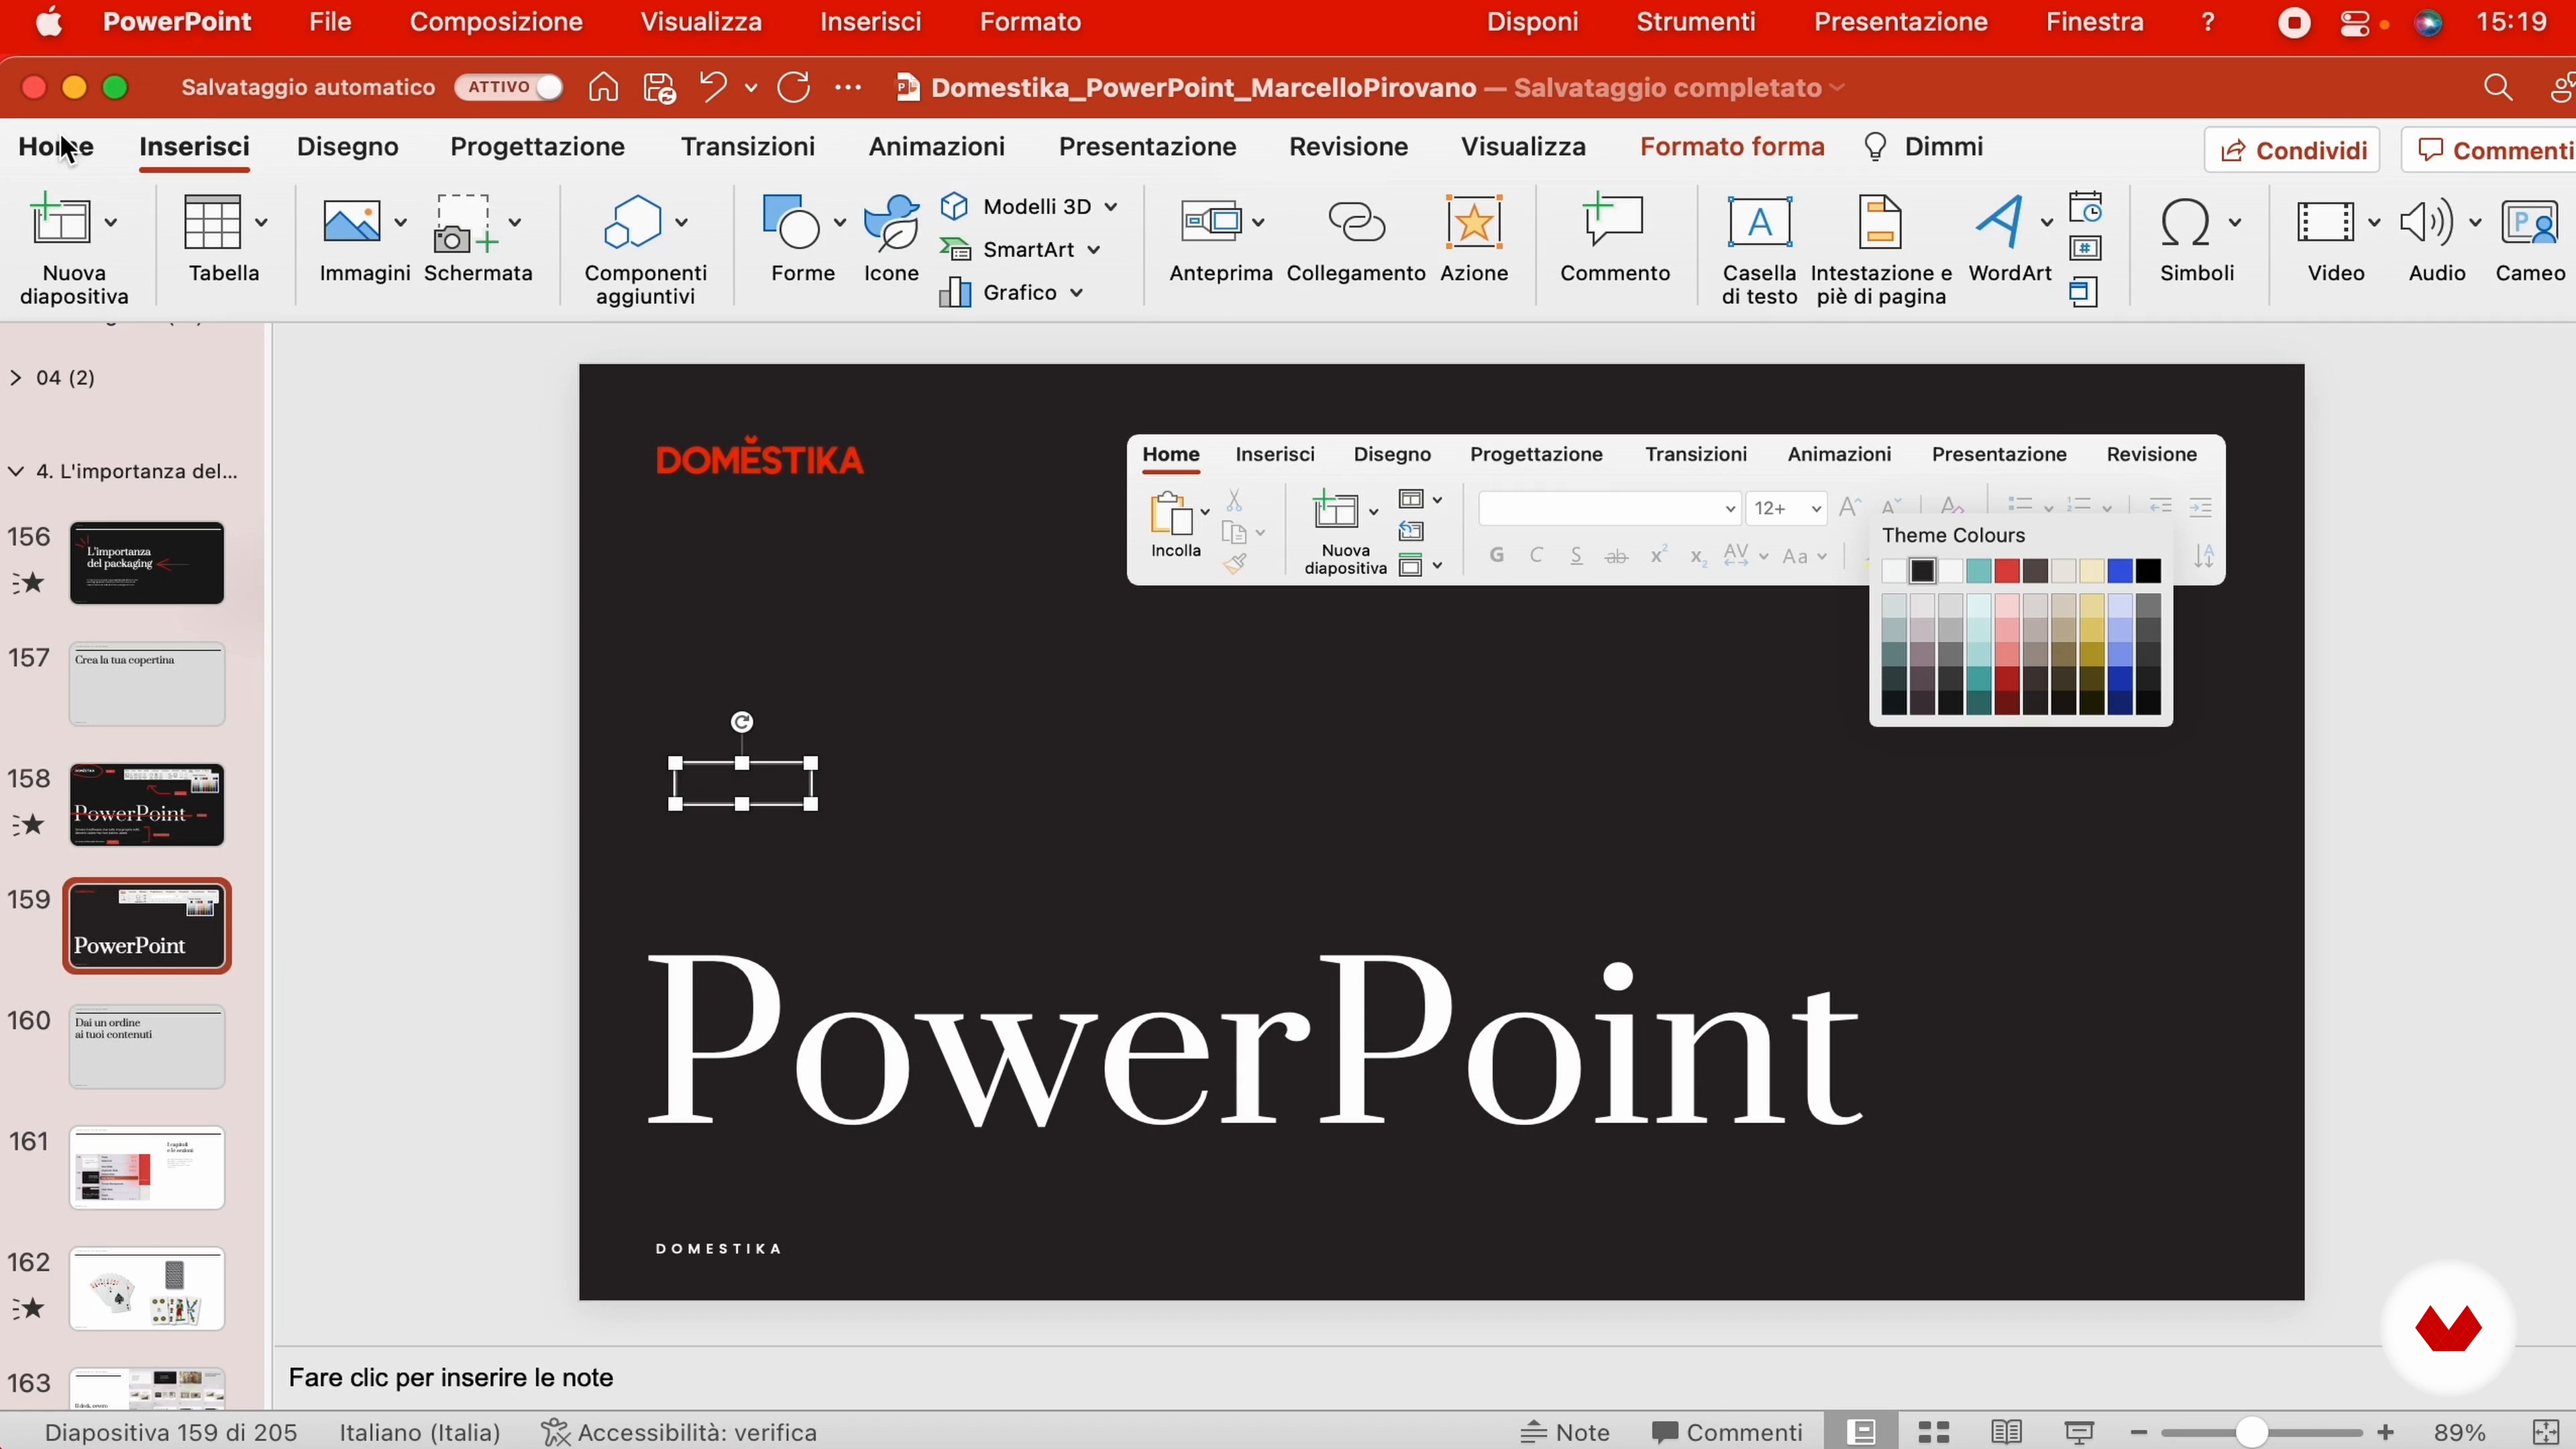The width and height of the screenshot is (2576, 1449).
Task: Select slide 161 thumbnail
Action: pyautogui.click(x=147, y=1168)
